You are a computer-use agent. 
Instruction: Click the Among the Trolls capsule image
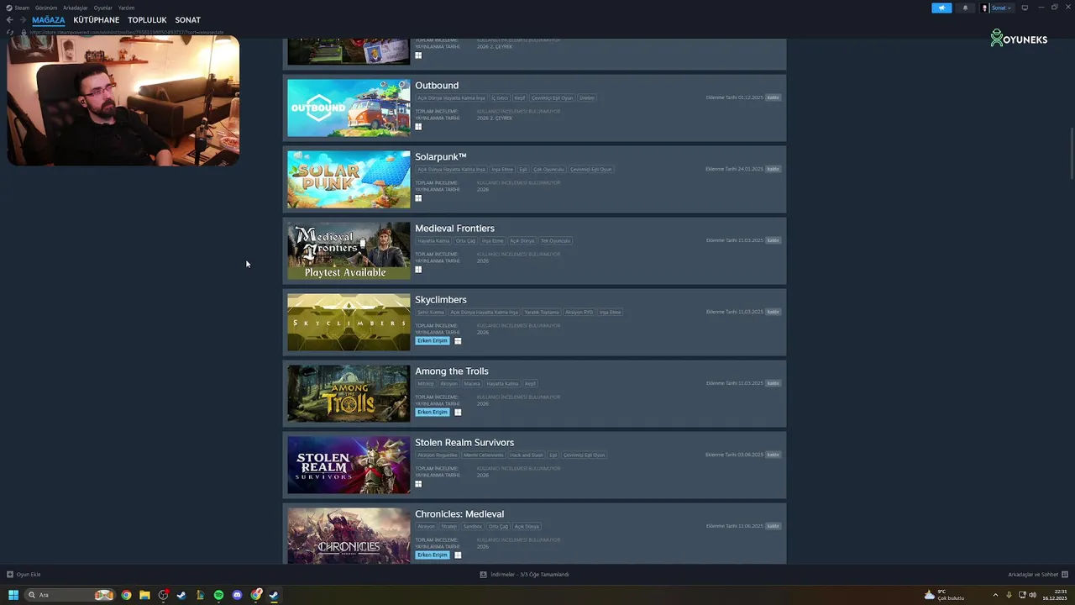349,393
